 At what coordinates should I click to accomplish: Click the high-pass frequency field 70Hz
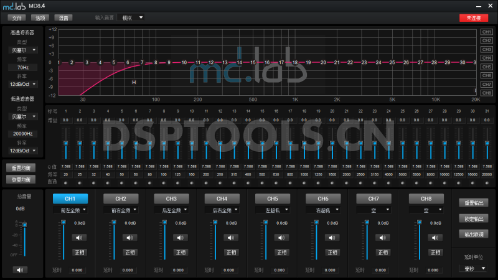22,67
